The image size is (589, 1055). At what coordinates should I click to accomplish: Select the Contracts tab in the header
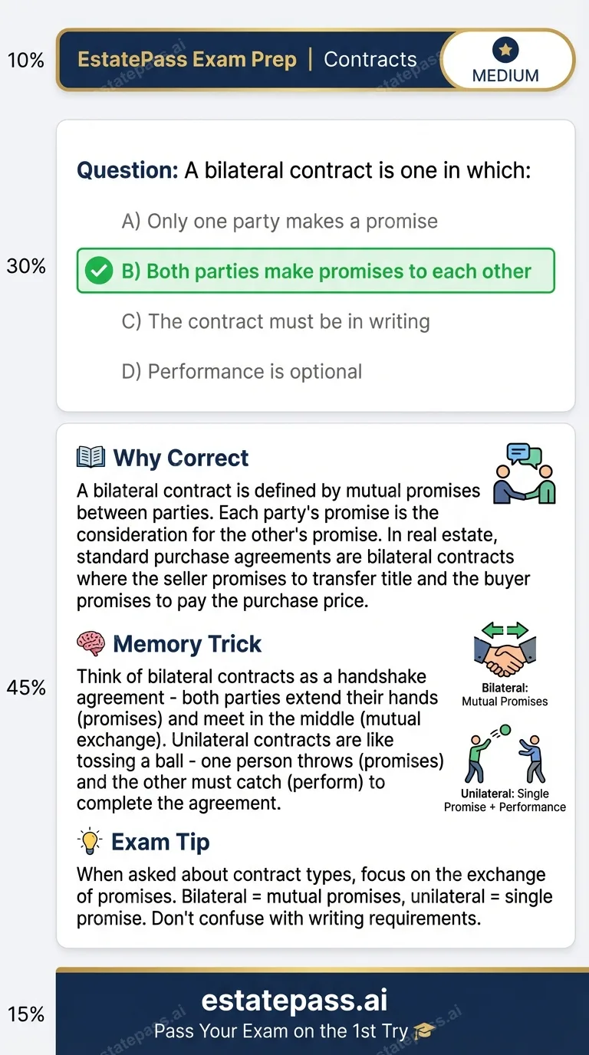pos(370,59)
